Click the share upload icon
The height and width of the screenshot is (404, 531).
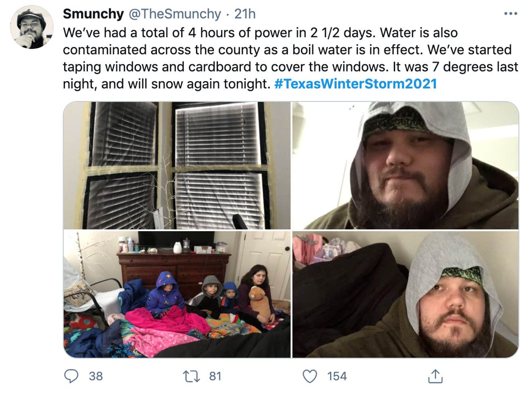coord(435,376)
